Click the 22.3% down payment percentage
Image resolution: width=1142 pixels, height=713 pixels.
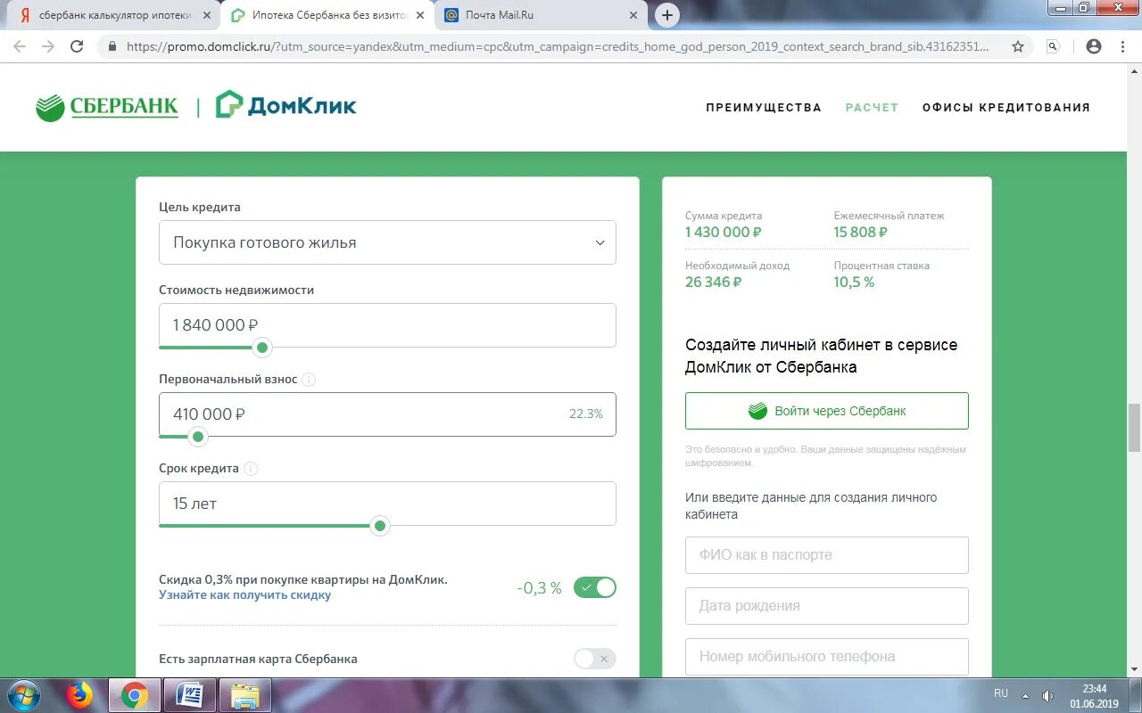[586, 414]
